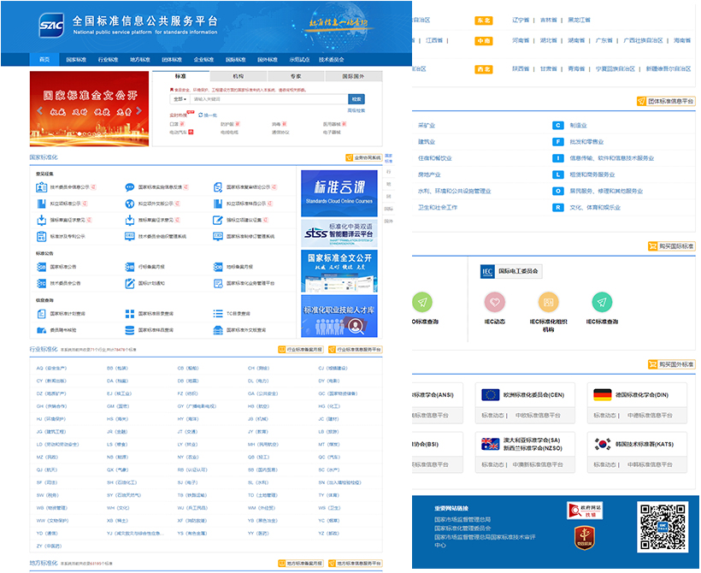The height and width of the screenshot is (573, 701).
Task: Open the document icon for 国家标准计划查询
Action: (x=41, y=314)
